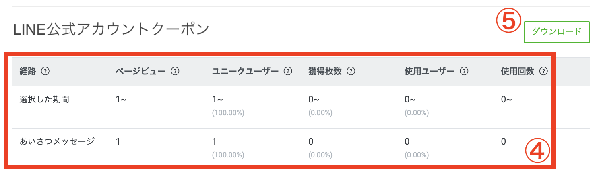Click the 使用ユーザー help icon

pos(464,71)
